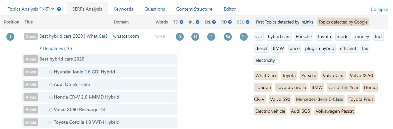This screenshot has height=129, width=393.
Task: Click the Electric vehicle topic tag
Action: coord(270,111)
